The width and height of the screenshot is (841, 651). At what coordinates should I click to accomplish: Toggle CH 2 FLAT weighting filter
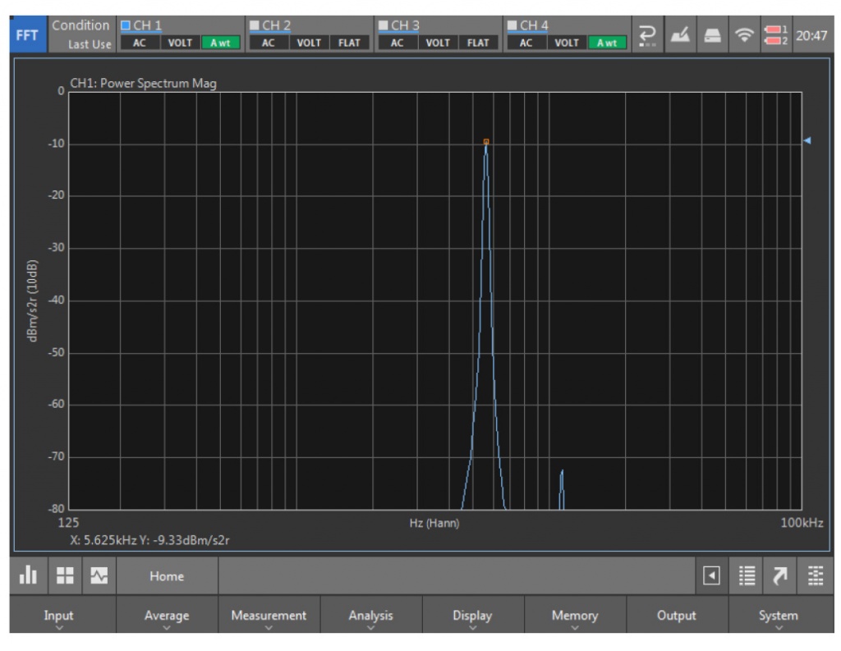click(x=349, y=43)
